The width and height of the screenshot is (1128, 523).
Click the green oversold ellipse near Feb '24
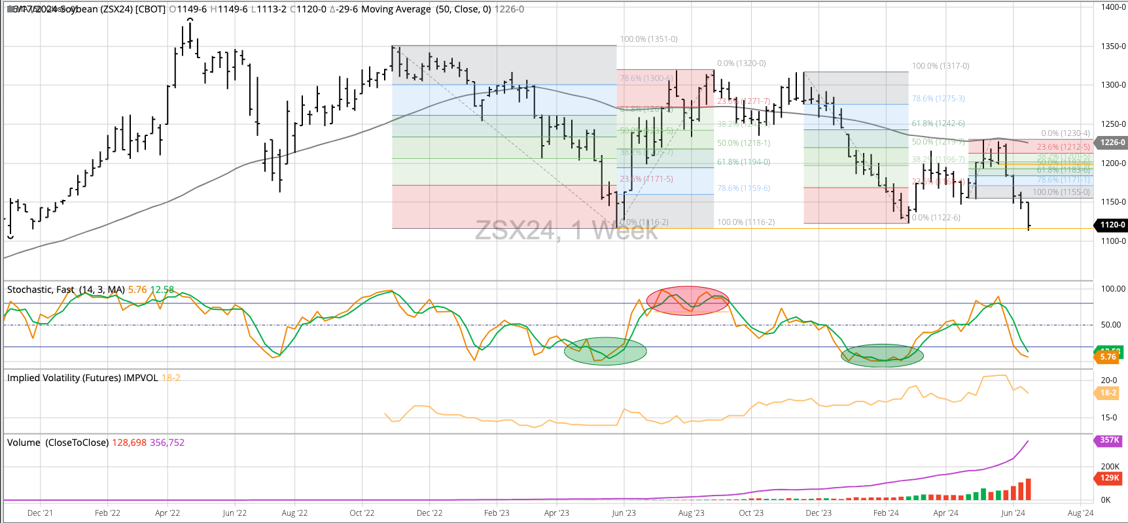[x=882, y=355]
